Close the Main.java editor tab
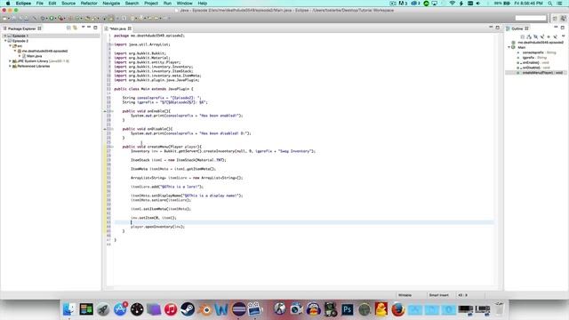 pos(130,28)
